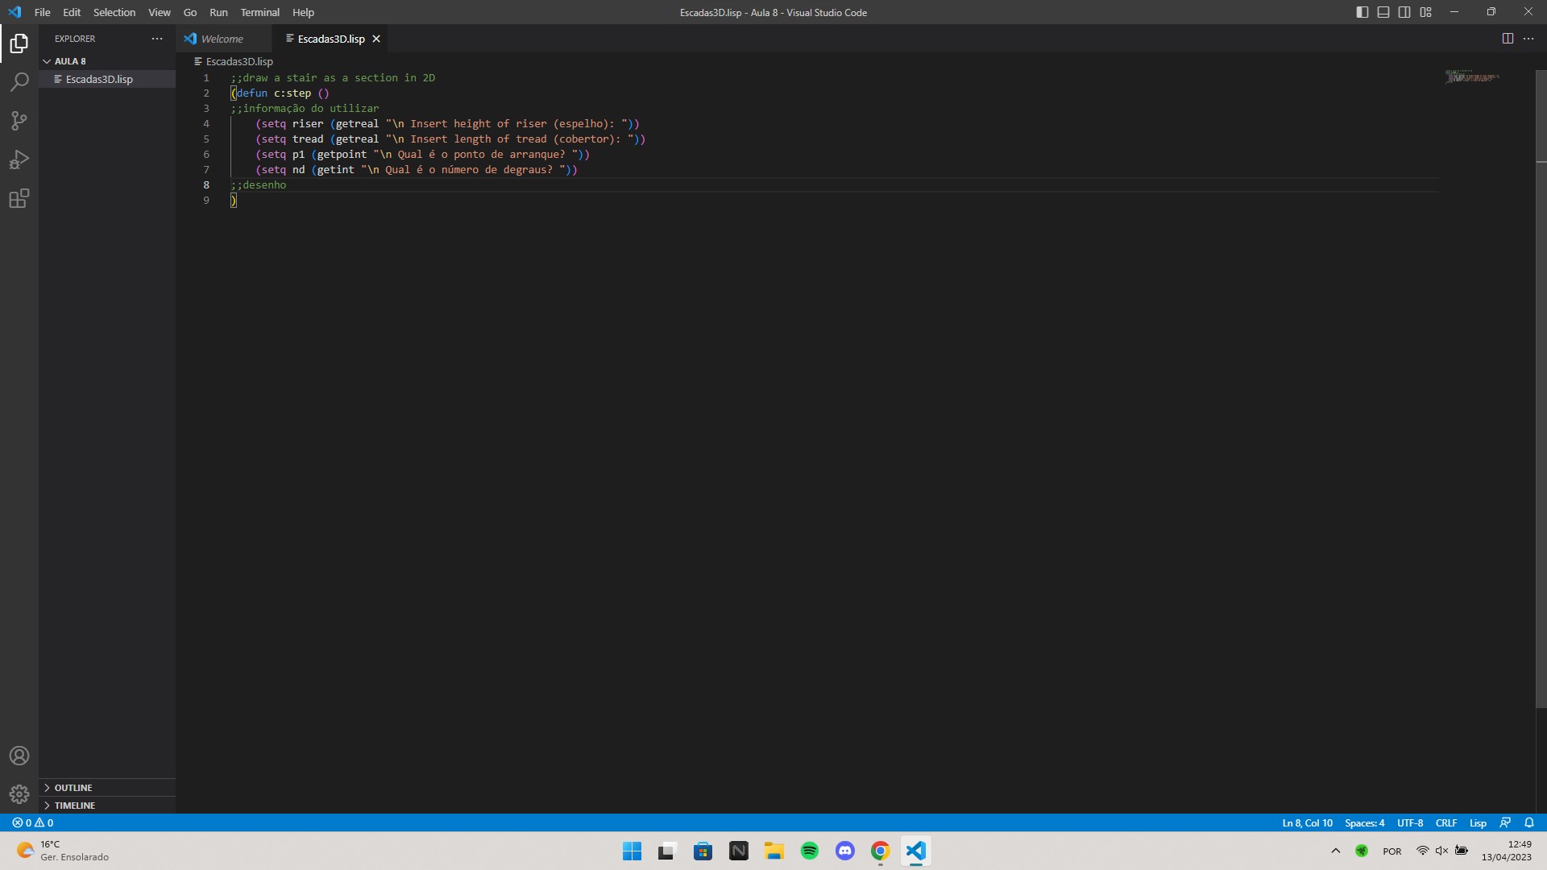
Task: Open the Run menu
Action: [x=218, y=12]
